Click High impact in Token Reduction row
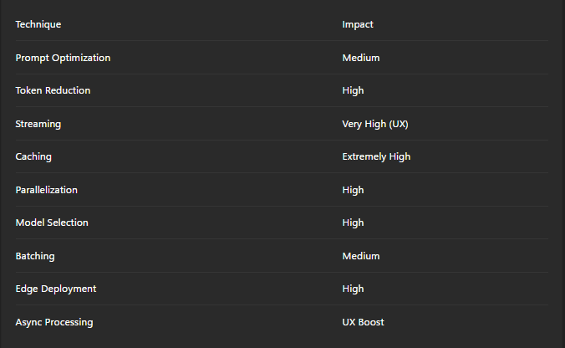The width and height of the screenshot is (565, 348). point(353,90)
